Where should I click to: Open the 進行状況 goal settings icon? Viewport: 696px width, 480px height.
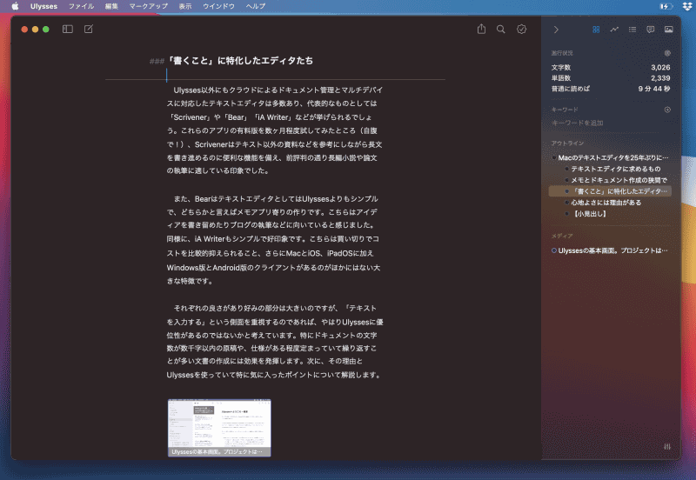click(667, 53)
